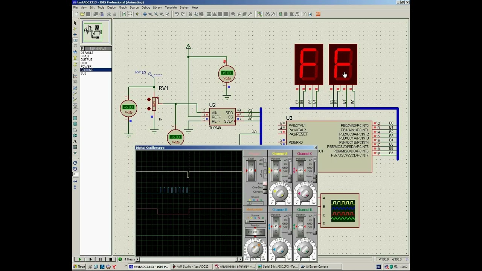Toggle the grid display icon
The image size is (482, 271).
point(130,14)
